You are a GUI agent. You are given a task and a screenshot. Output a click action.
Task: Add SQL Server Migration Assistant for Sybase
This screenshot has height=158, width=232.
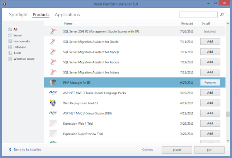[x=210, y=72]
